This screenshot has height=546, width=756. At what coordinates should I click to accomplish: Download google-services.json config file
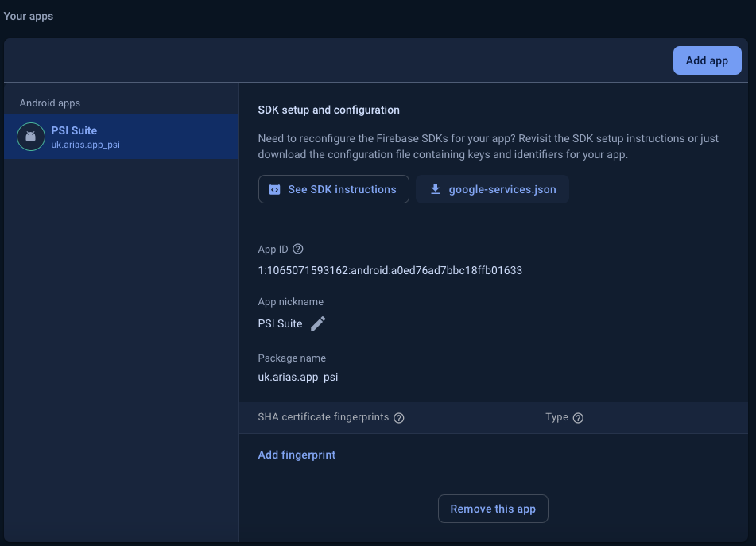[492, 189]
